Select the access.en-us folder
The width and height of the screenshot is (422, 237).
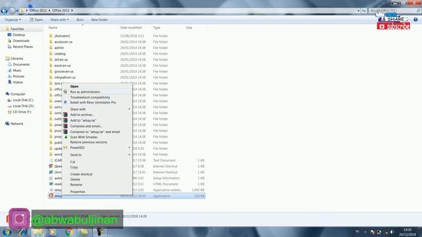pyautogui.click(x=63, y=41)
